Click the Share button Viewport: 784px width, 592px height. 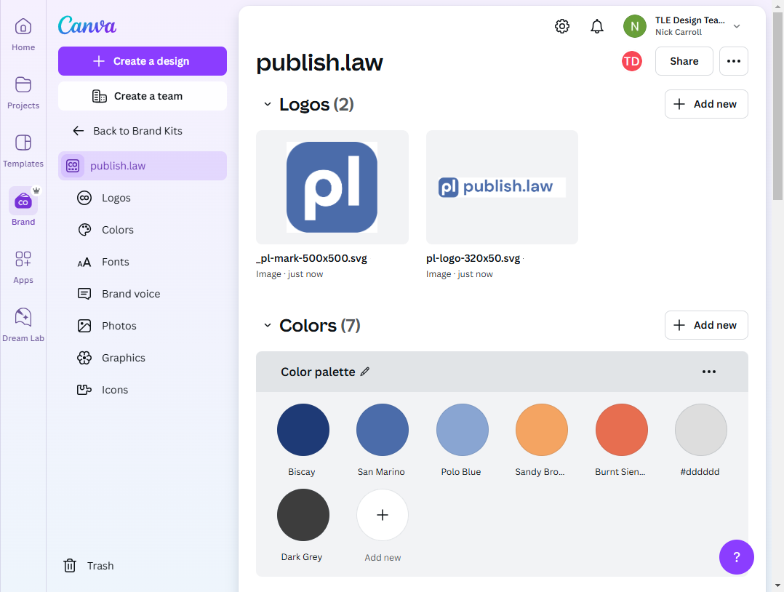pyautogui.click(x=684, y=61)
